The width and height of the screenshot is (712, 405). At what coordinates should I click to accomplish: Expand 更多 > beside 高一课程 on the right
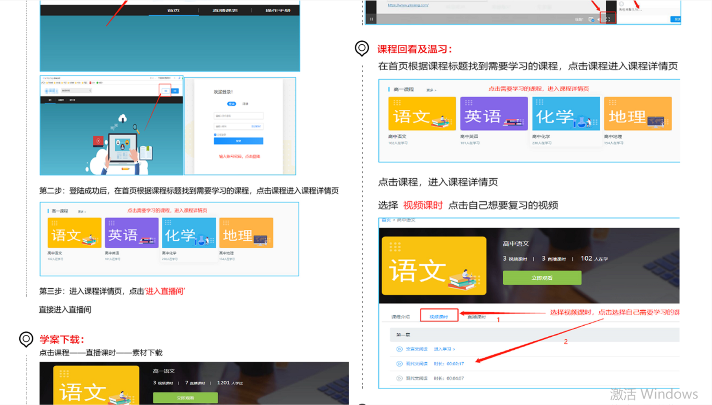pyautogui.click(x=431, y=90)
